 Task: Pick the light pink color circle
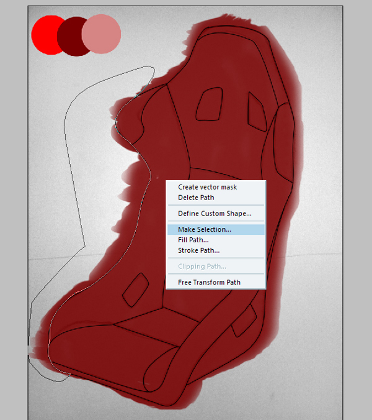pyautogui.click(x=101, y=34)
